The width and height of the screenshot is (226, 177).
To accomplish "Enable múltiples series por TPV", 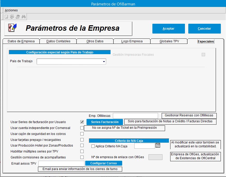I will point(82,151).
